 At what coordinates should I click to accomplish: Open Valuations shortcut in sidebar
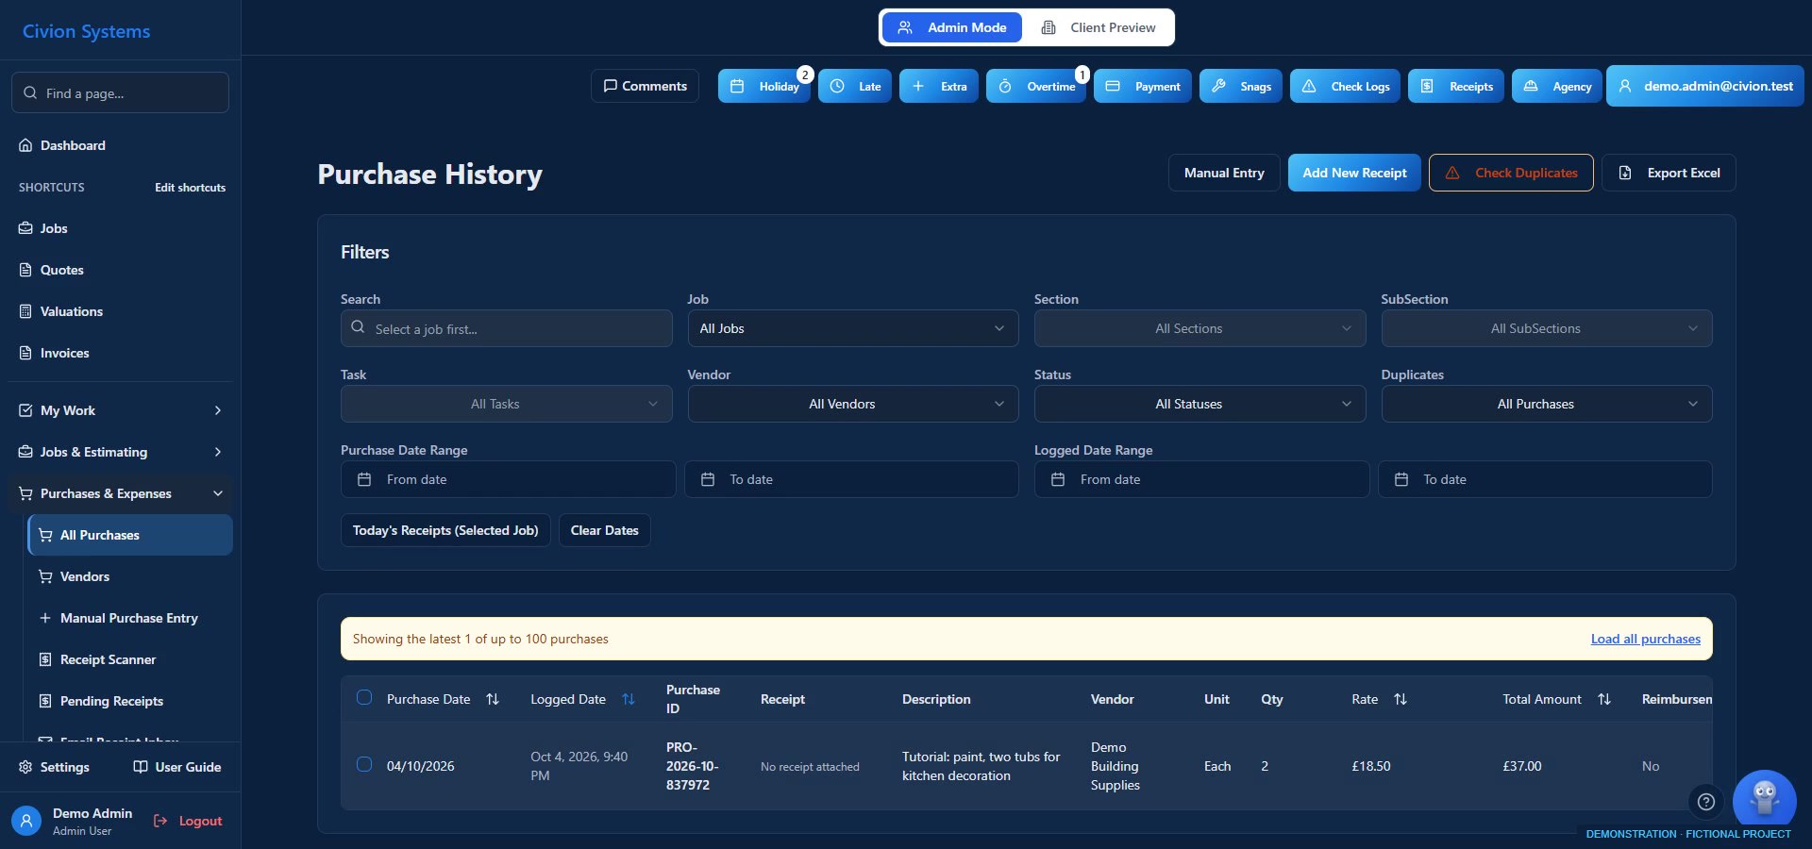click(x=120, y=311)
